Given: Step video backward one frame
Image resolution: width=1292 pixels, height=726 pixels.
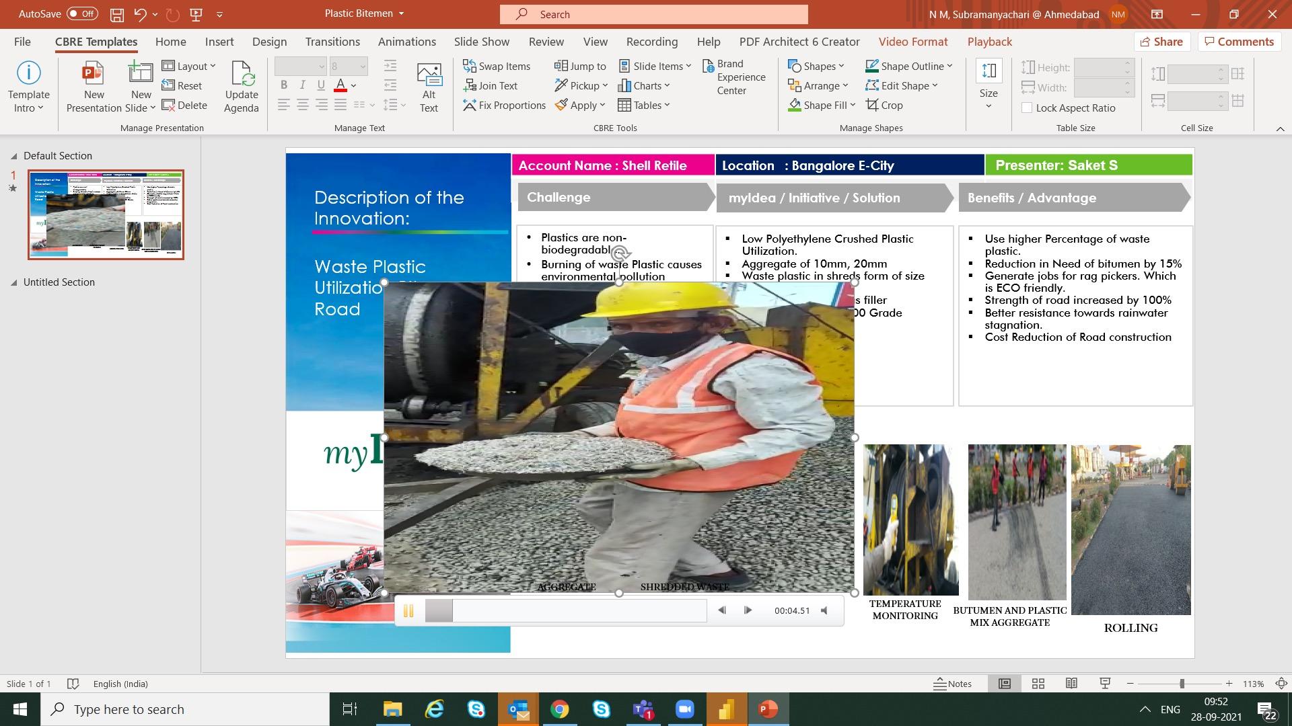Looking at the screenshot, I should tap(721, 610).
